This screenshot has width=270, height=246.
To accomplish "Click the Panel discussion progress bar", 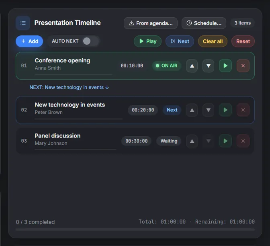I will [76, 150].
